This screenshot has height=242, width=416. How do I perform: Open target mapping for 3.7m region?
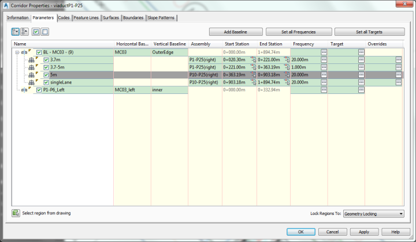point(361,60)
